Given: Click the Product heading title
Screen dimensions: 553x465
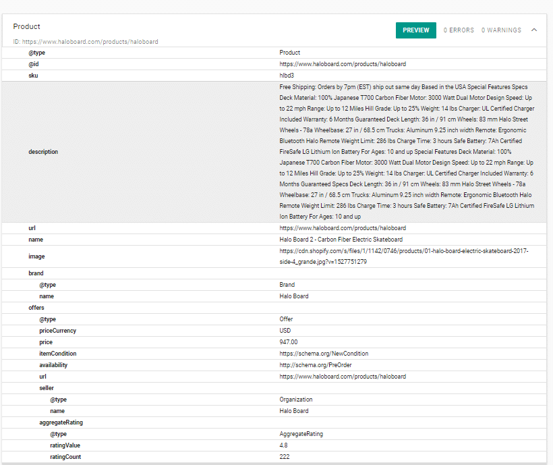Looking at the screenshot, I should (27, 26).
